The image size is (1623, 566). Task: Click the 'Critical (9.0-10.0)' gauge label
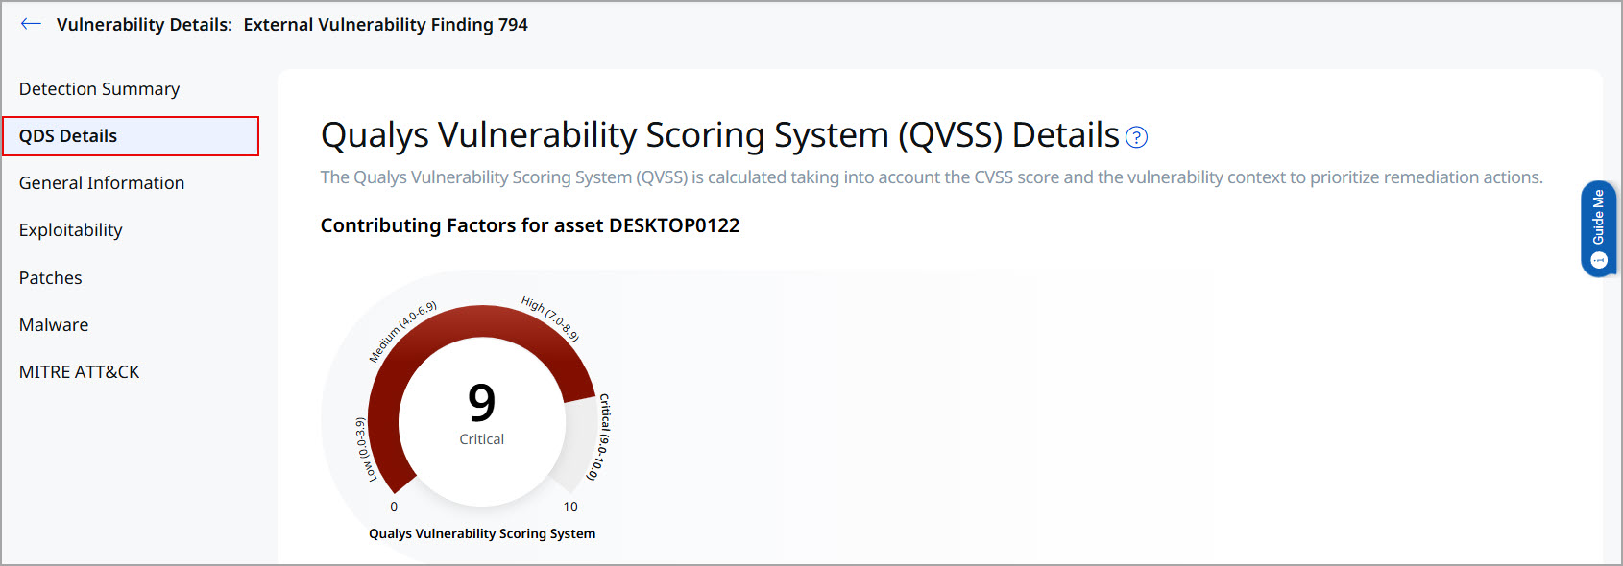click(601, 436)
